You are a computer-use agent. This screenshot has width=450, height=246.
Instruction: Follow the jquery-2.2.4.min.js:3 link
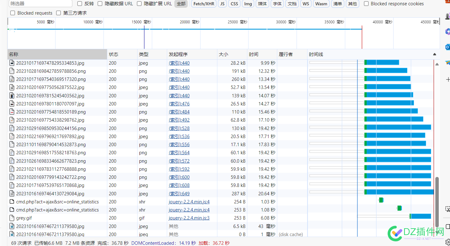189,218
